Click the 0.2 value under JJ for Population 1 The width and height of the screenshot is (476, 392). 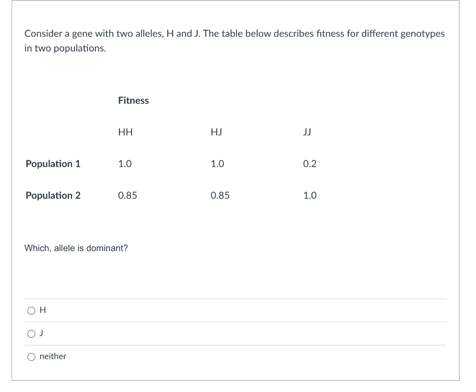[x=310, y=164]
